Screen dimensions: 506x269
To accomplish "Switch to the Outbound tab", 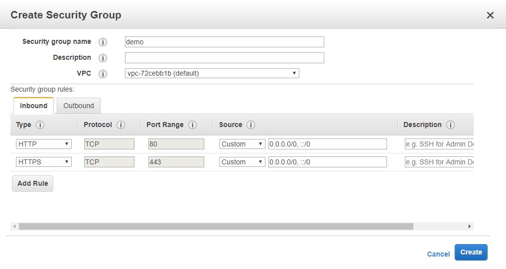I will point(79,106).
